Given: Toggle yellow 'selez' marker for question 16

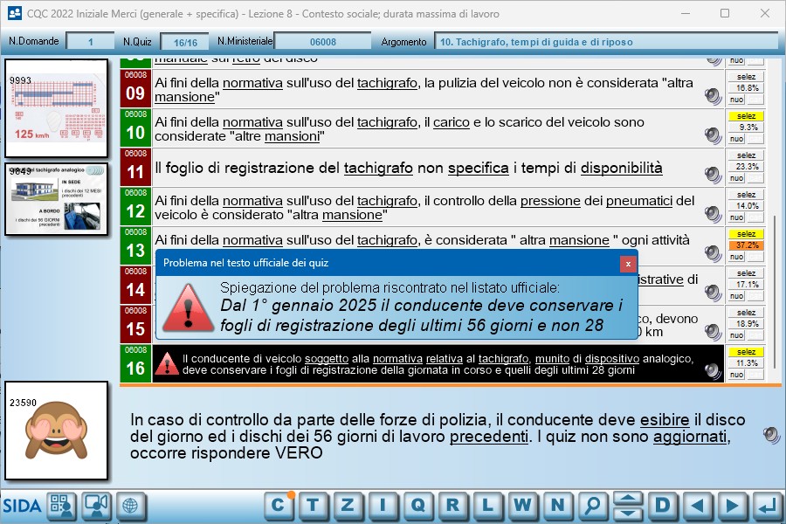Looking at the screenshot, I should pyautogui.click(x=746, y=352).
